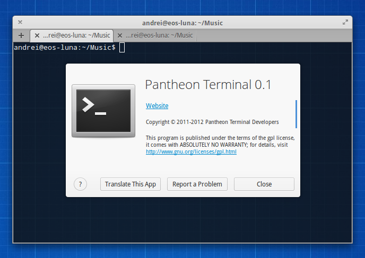Click the blue scrollbar in About dialog
Screen dimensions: 365x258
[296, 114]
